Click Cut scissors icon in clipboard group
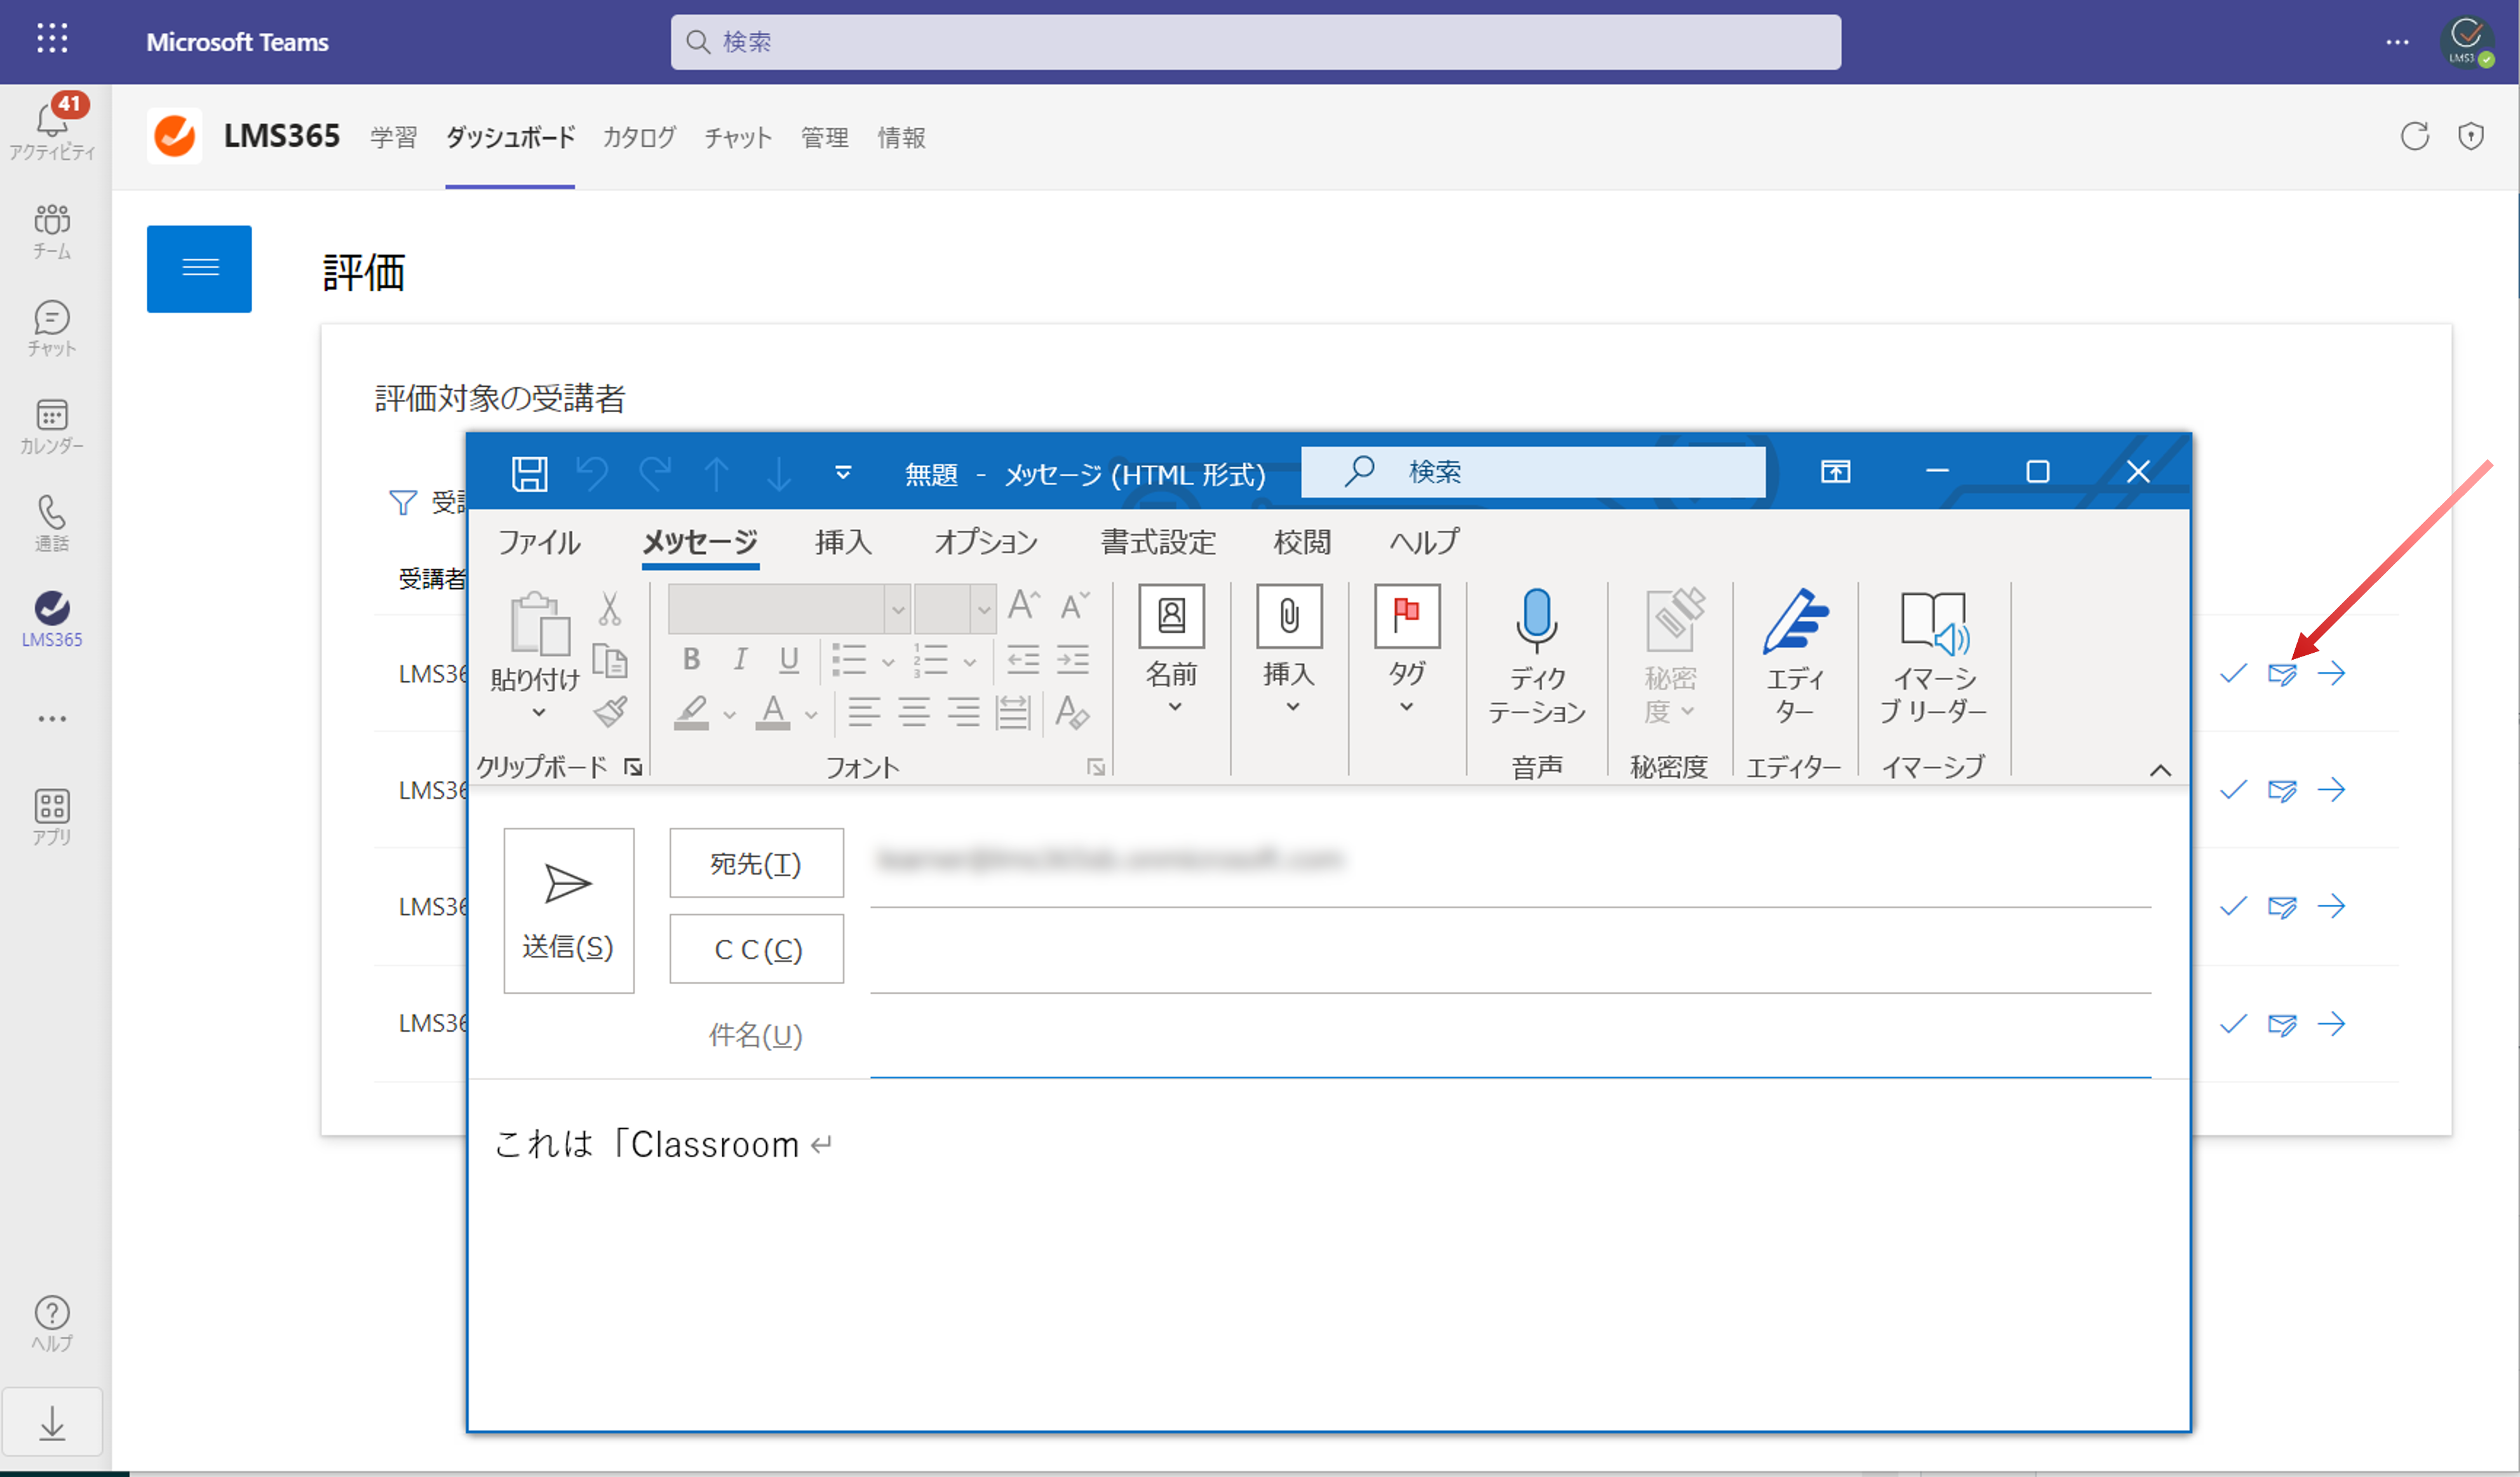Screen dimensions: 2520x1477 [x=610, y=608]
